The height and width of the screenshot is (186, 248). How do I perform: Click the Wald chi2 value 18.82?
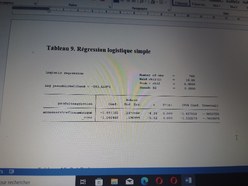tap(190, 80)
